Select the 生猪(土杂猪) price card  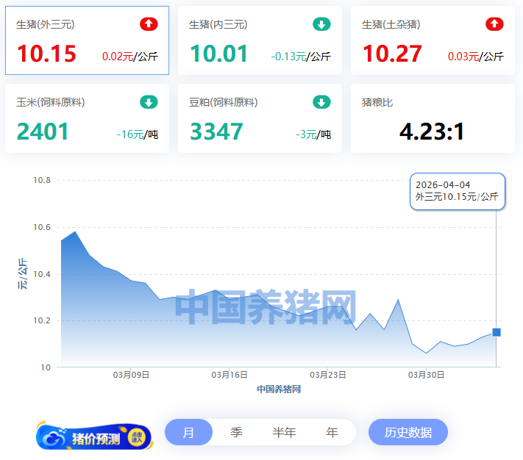tap(433, 41)
